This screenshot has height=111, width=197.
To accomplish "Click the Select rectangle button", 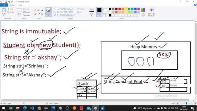I will [19, 10].
